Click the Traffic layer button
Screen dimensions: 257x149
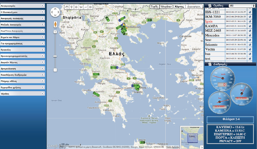(155, 7)
